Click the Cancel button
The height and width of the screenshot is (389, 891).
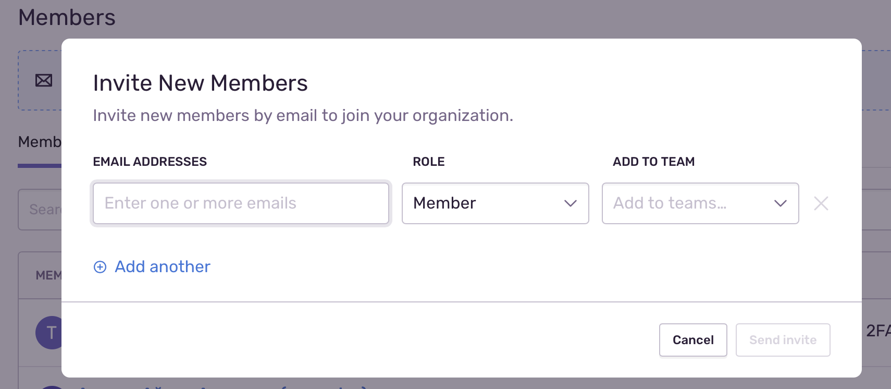click(x=692, y=340)
